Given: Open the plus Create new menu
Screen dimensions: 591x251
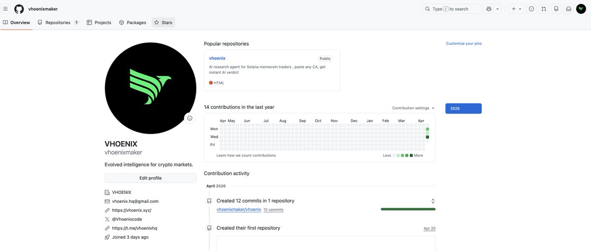Looking at the screenshot, I should [516, 9].
